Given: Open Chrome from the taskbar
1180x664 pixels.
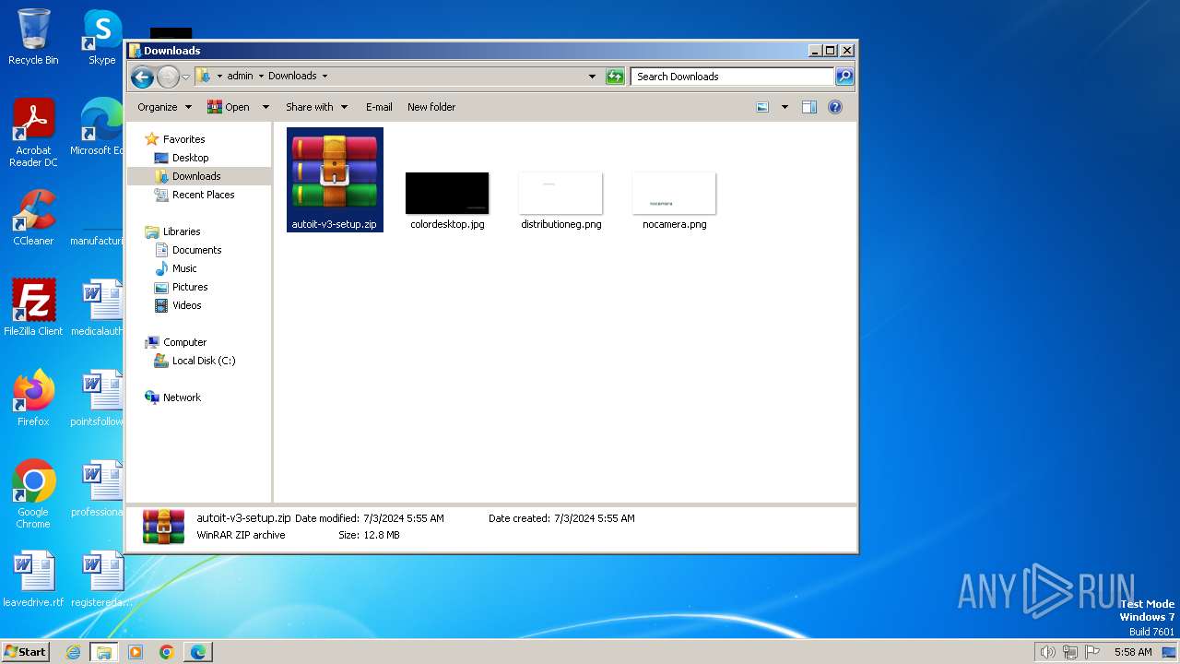Looking at the screenshot, I should pyautogui.click(x=167, y=652).
